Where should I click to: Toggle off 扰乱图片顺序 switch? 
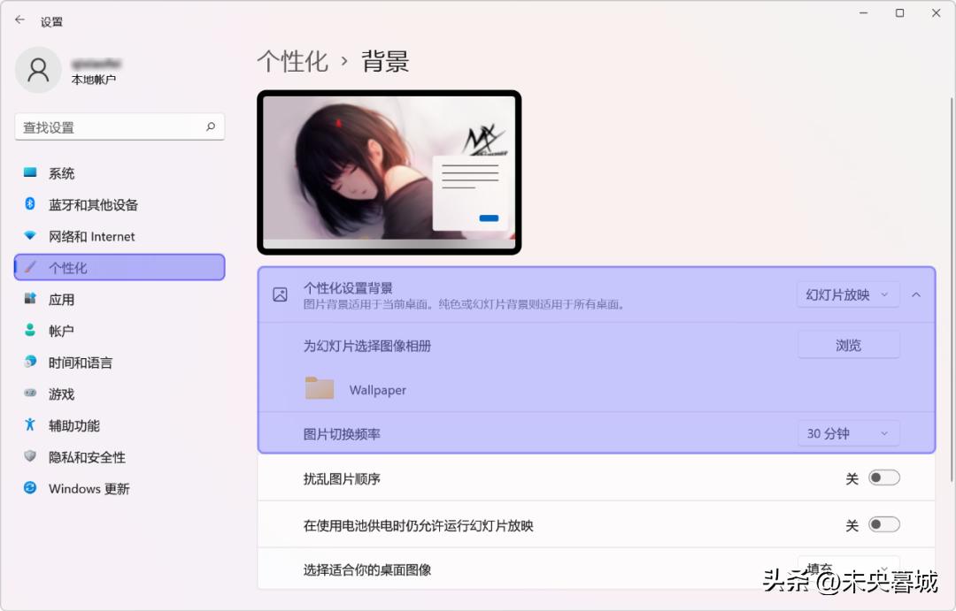(x=883, y=477)
